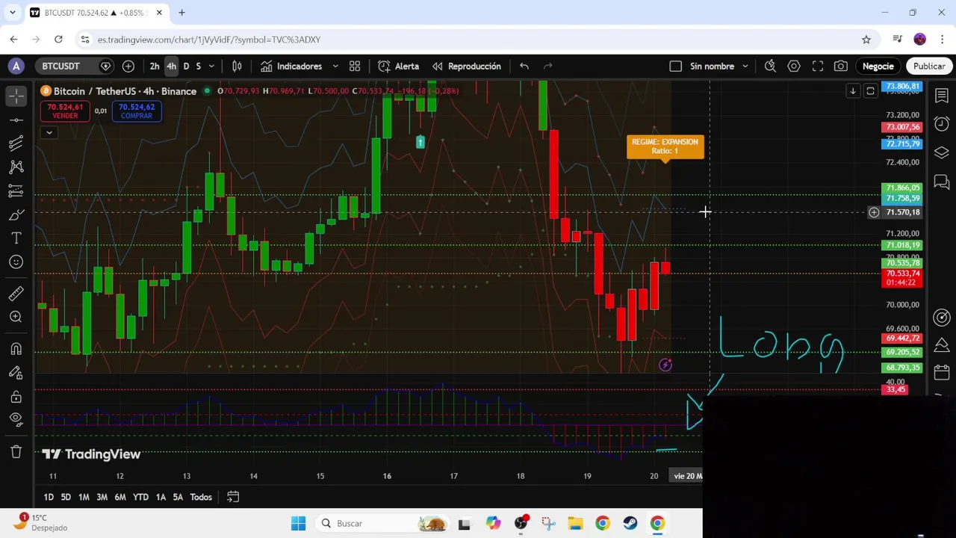This screenshot has width=956, height=538.
Task: Toggle the magnet snapping mode
Action: click(x=16, y=349)
